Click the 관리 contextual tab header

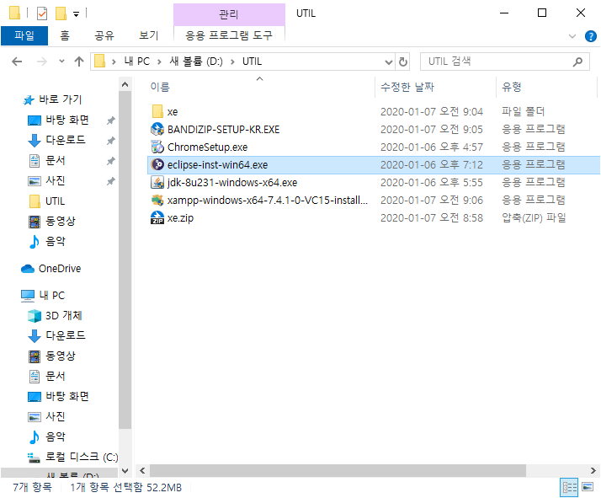pos(229,14)
